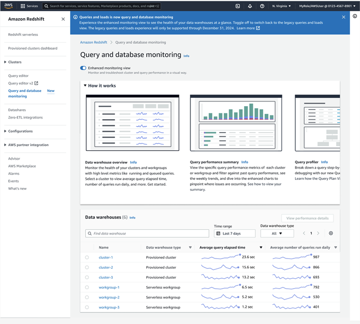Close the Amazon Redshift sidebar panel
The image size is (360, 324).
pos(63,19)
